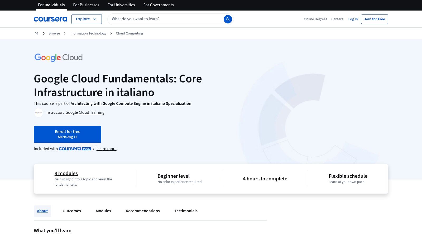Click Learn more about Coursera Plus
Viewport: 422px width, 237px height.
pyautogui.click(x=106, y=149)
